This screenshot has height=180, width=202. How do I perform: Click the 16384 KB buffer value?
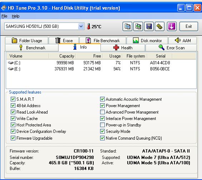[84, 169]
